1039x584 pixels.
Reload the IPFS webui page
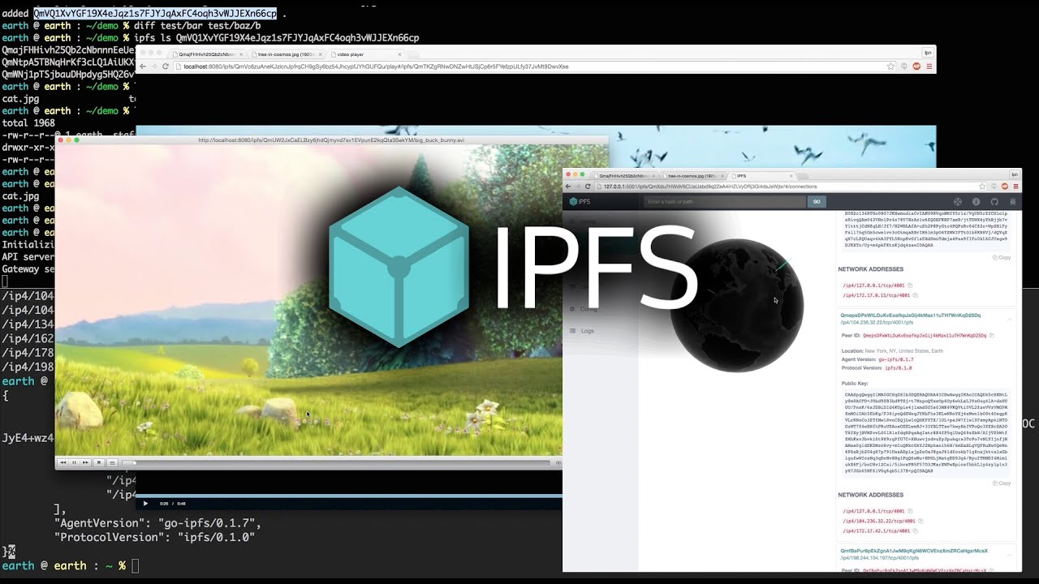(588, 187)
